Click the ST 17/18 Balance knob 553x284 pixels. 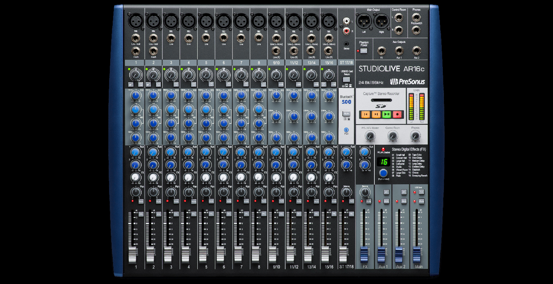(x=346, y=191)
